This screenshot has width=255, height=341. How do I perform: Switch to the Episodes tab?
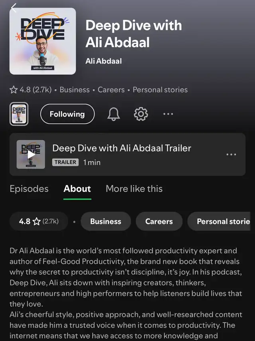(29, 189)
